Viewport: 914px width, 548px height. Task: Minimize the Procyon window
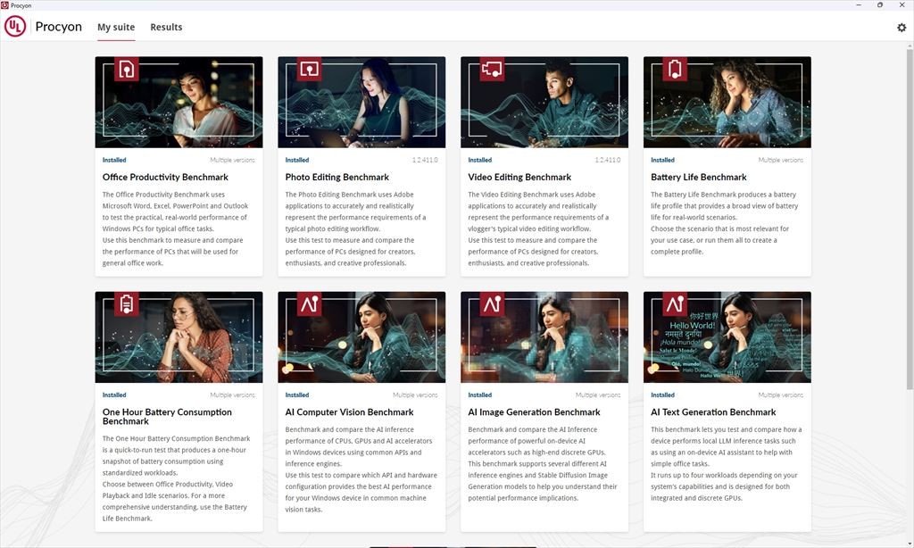pos(859,4)
